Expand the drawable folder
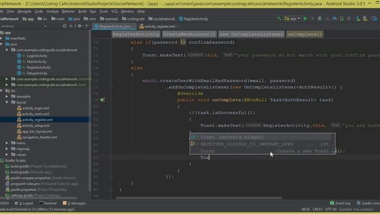Image resolution: width=380 pixels, height=214 pixels. coord(7,96)
